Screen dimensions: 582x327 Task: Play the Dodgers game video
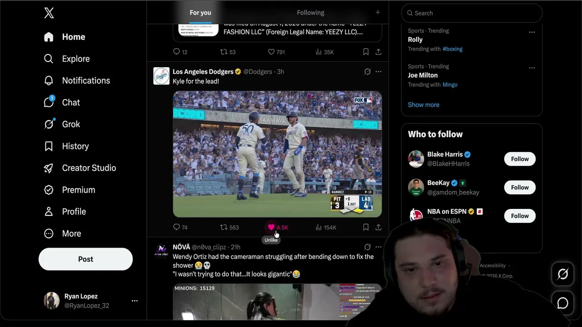[x=277, y=154]
